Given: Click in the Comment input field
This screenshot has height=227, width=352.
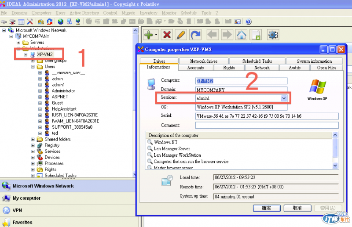Looking at the screenshot, I should [267, 125].
